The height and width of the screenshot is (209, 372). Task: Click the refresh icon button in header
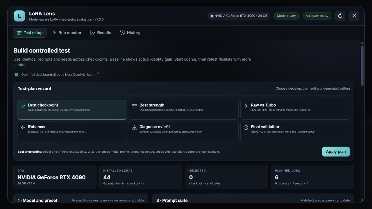click(x=340, y=16)
